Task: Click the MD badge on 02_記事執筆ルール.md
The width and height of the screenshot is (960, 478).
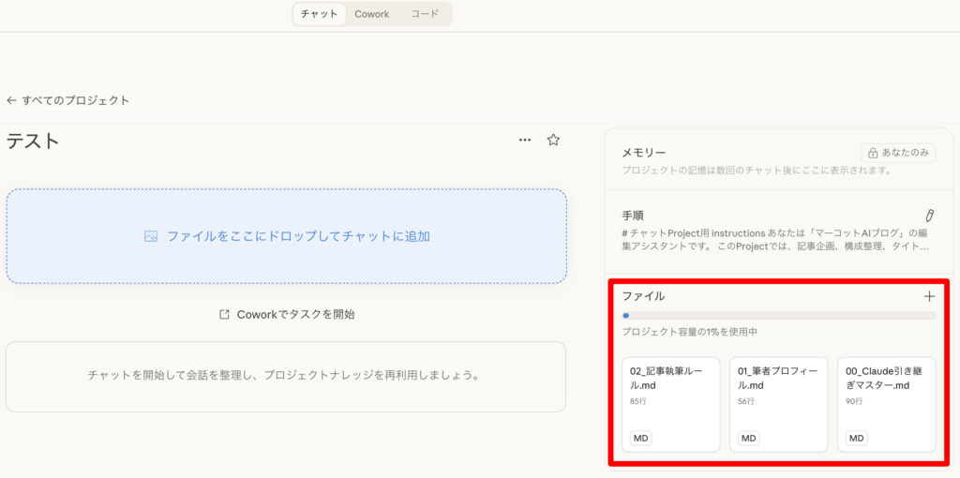Action: click(641, 438)
